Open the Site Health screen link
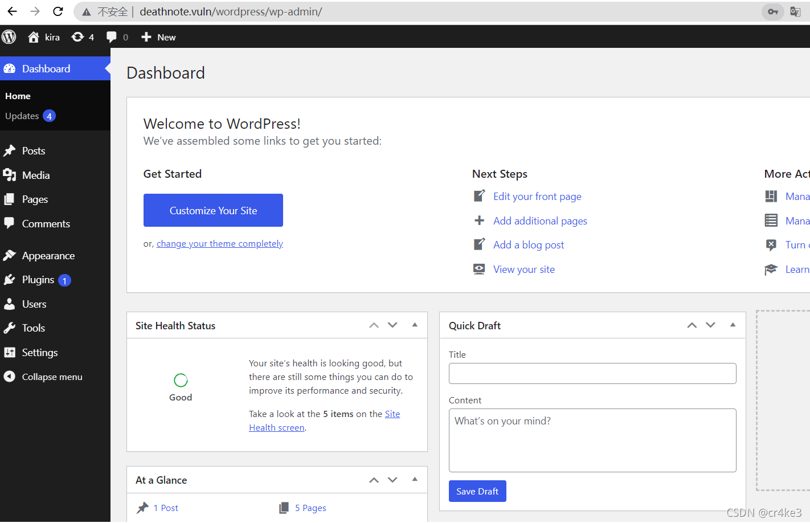The width and height of the screenshot is (810, 523). [x=277, y=427]
